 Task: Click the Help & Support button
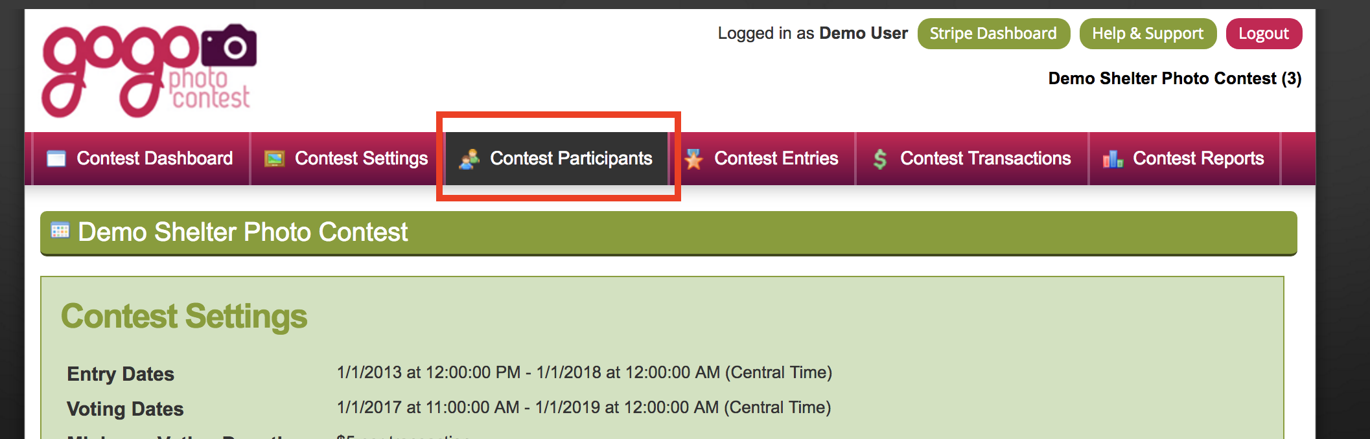tap(1148, 34)
